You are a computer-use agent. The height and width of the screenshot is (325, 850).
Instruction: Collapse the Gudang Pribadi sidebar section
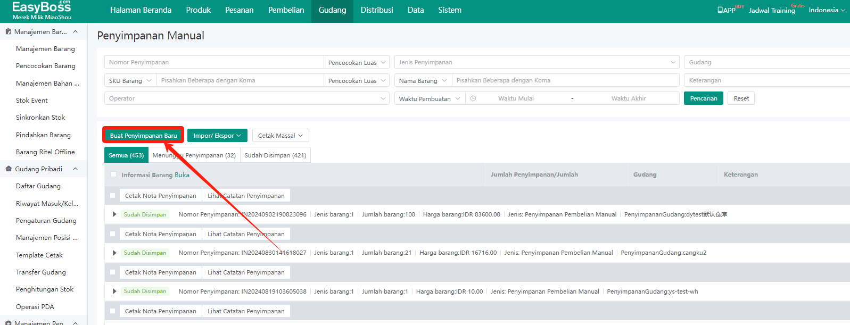pos(75,169)
